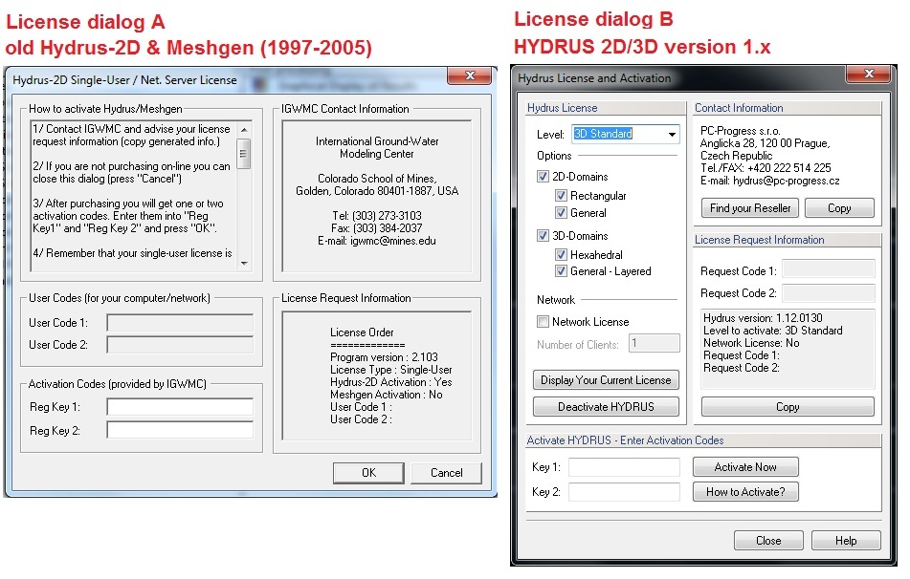Click the scroll down arrow in activation instructions
This screenshot has width=910, height=579.
(244, 263)
